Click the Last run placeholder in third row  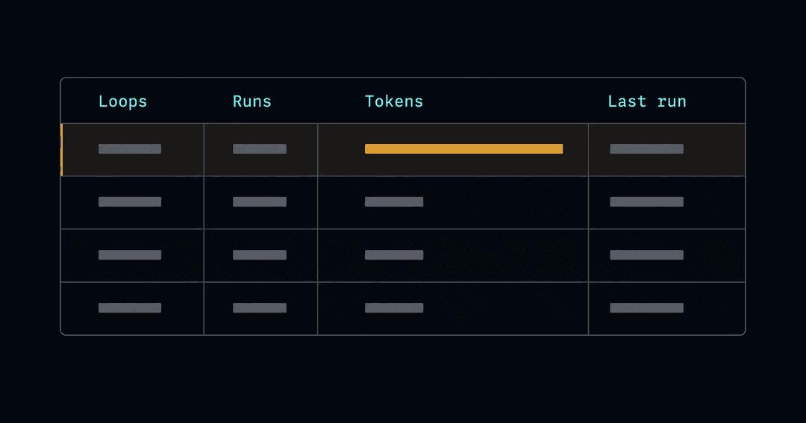[x=646, y=255]
